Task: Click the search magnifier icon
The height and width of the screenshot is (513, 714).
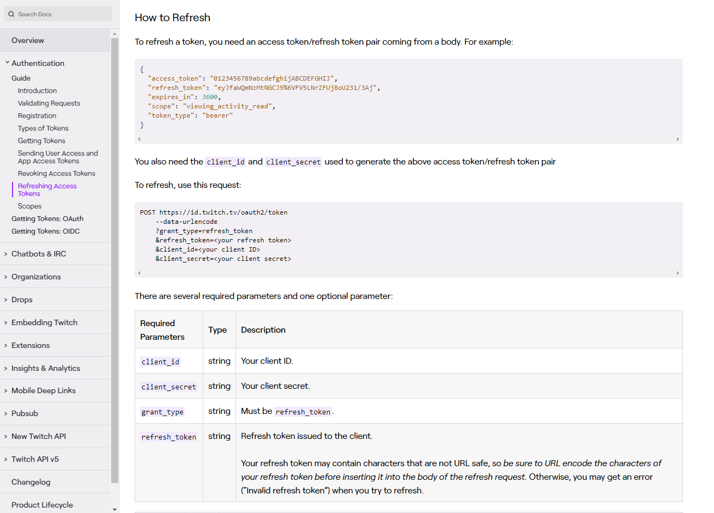Action: tap(11, 14)
